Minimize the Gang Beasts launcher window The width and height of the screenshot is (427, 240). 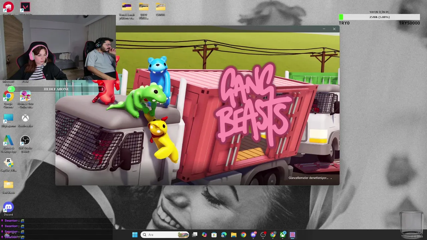pyautogui.click(x=324, y=29)
